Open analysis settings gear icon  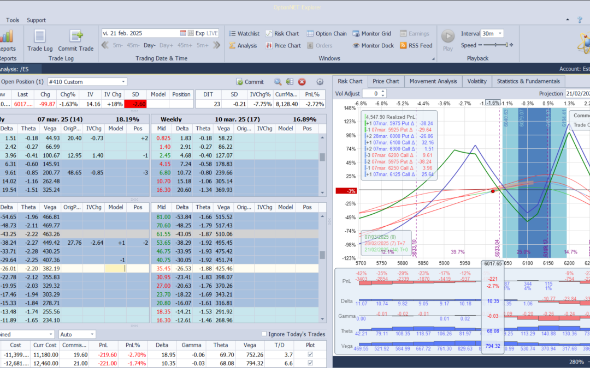point(320,82)
